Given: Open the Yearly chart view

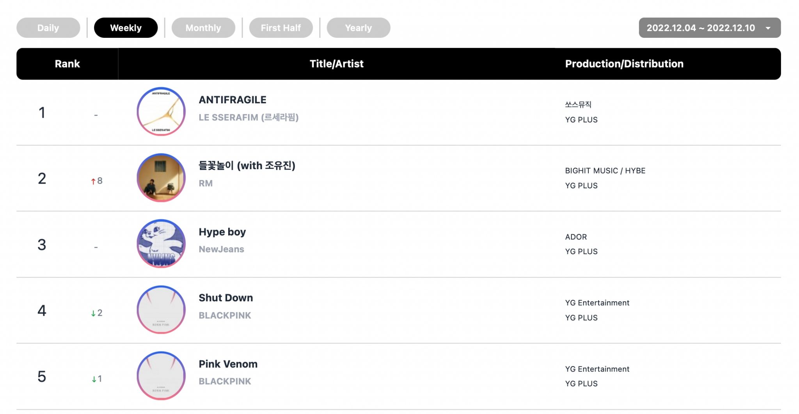Looking at the screenshot, I should pyautogui.click(x=358, y=27).
